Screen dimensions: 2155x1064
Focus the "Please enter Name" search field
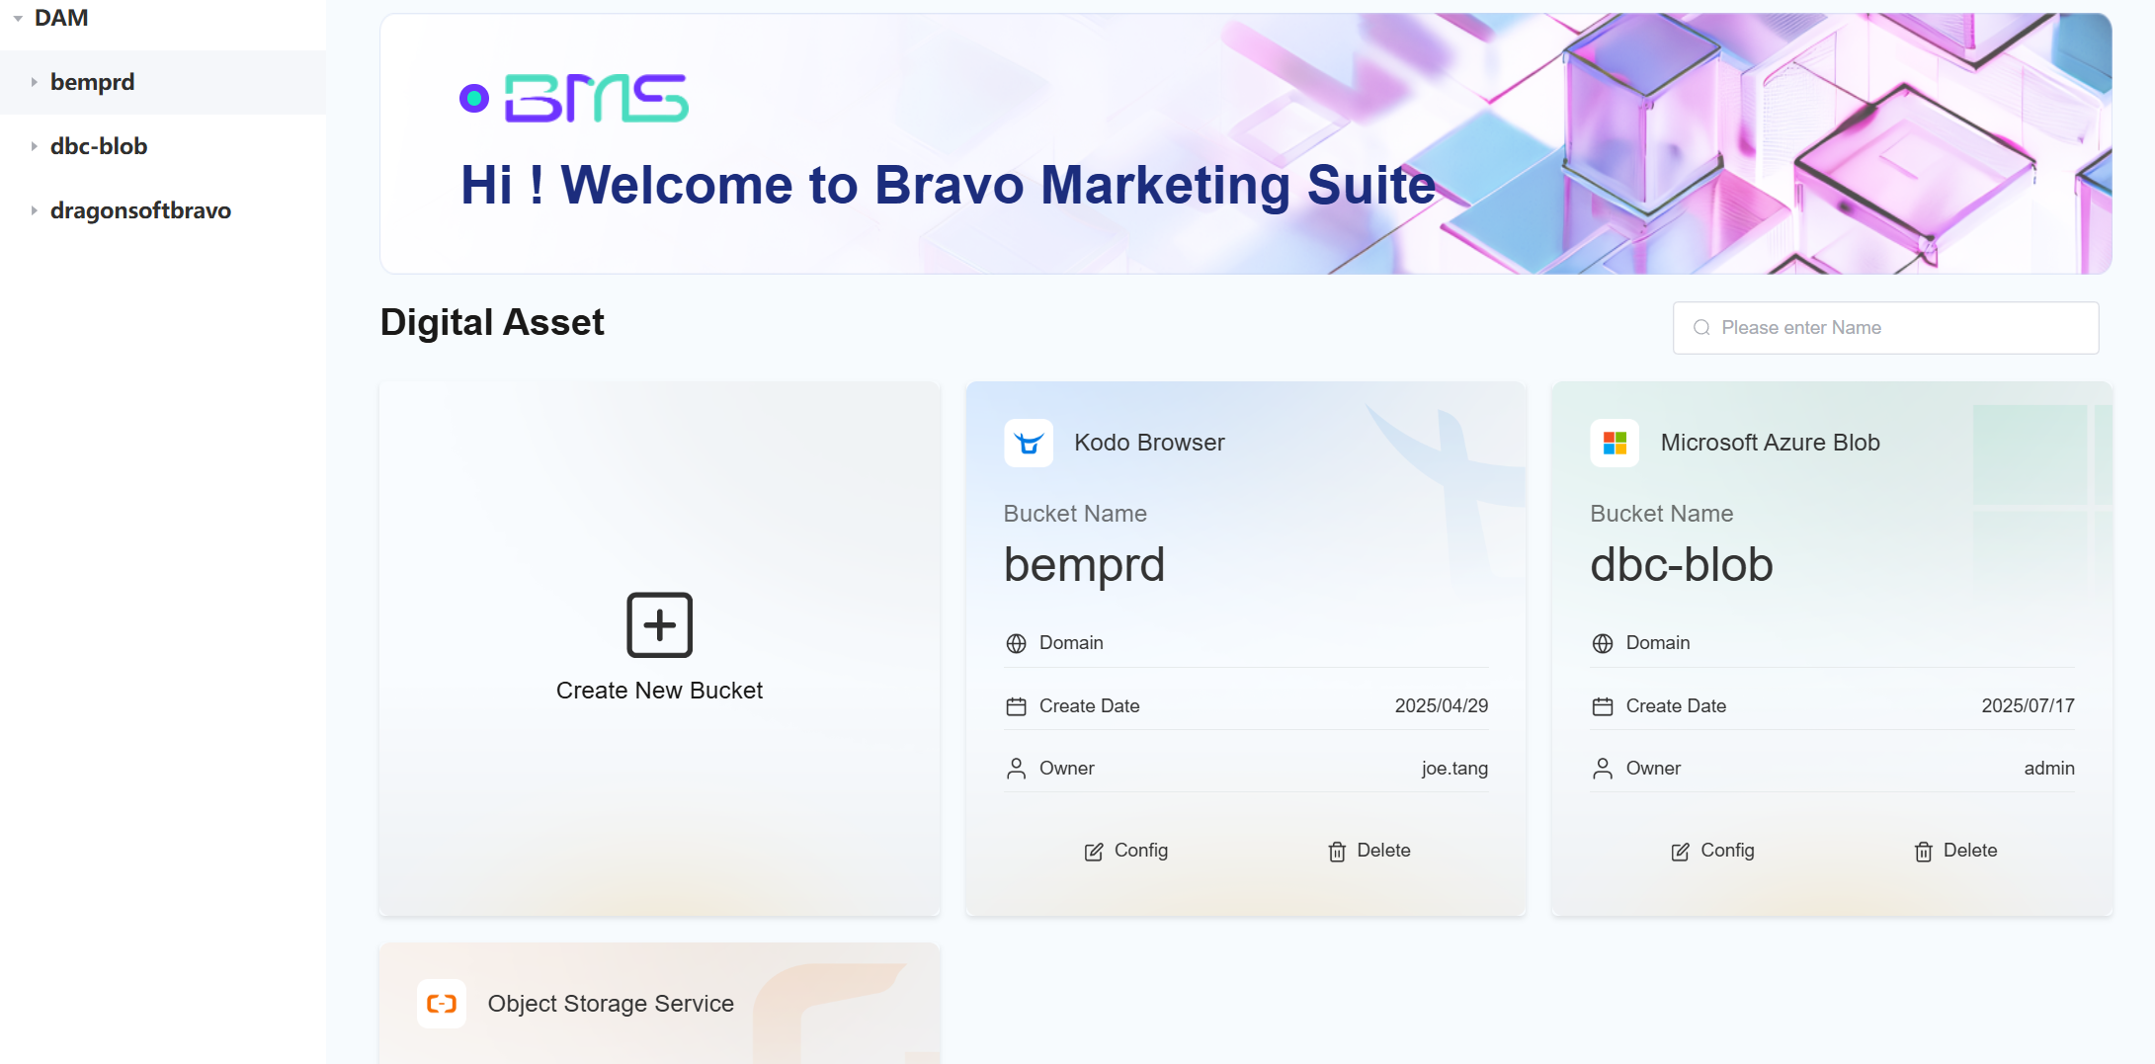coord(1897,328)
